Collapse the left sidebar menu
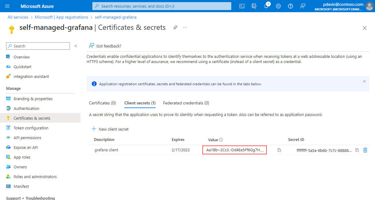The height and width of the screenshot is (200, 375). click(76, 46)
